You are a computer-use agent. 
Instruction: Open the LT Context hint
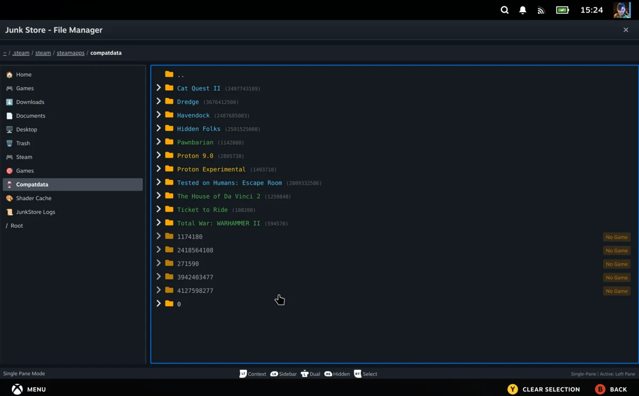(252, 374)
